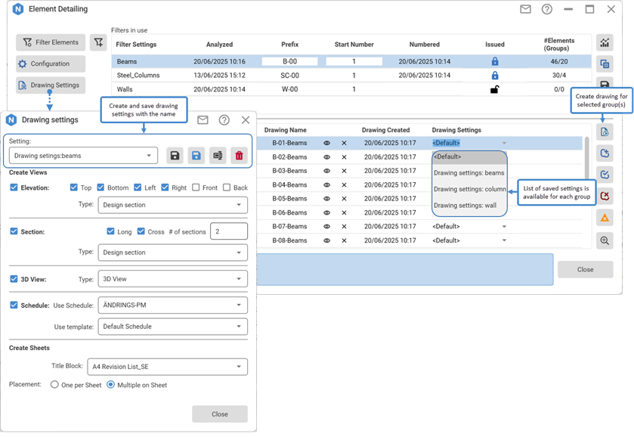Click the add filter funnel icon
This screenshot has height=437, width=634.
[x=98, y=42]
